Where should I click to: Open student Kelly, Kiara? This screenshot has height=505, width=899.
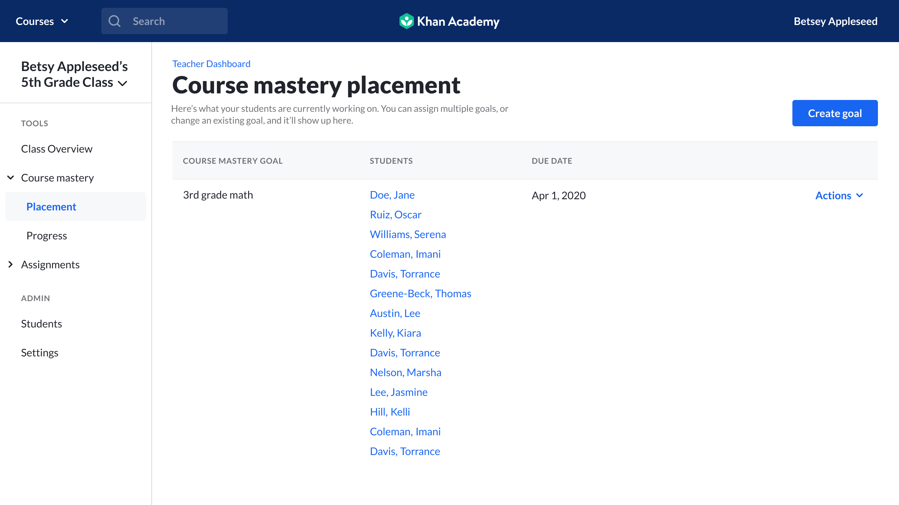point(395,333)
